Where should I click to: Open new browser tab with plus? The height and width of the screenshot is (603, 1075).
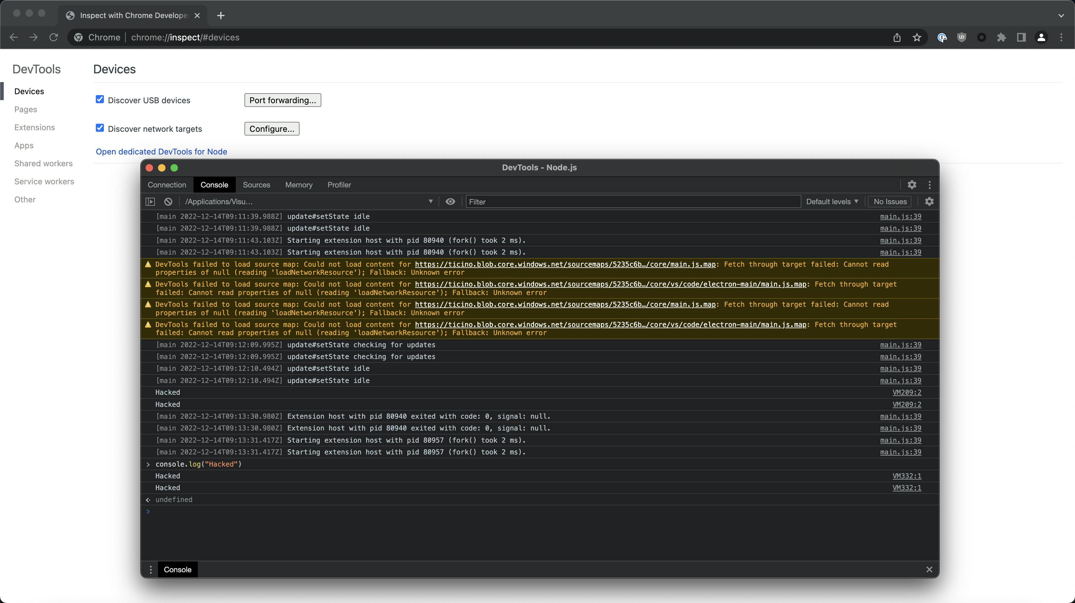(x=221, y=16)
